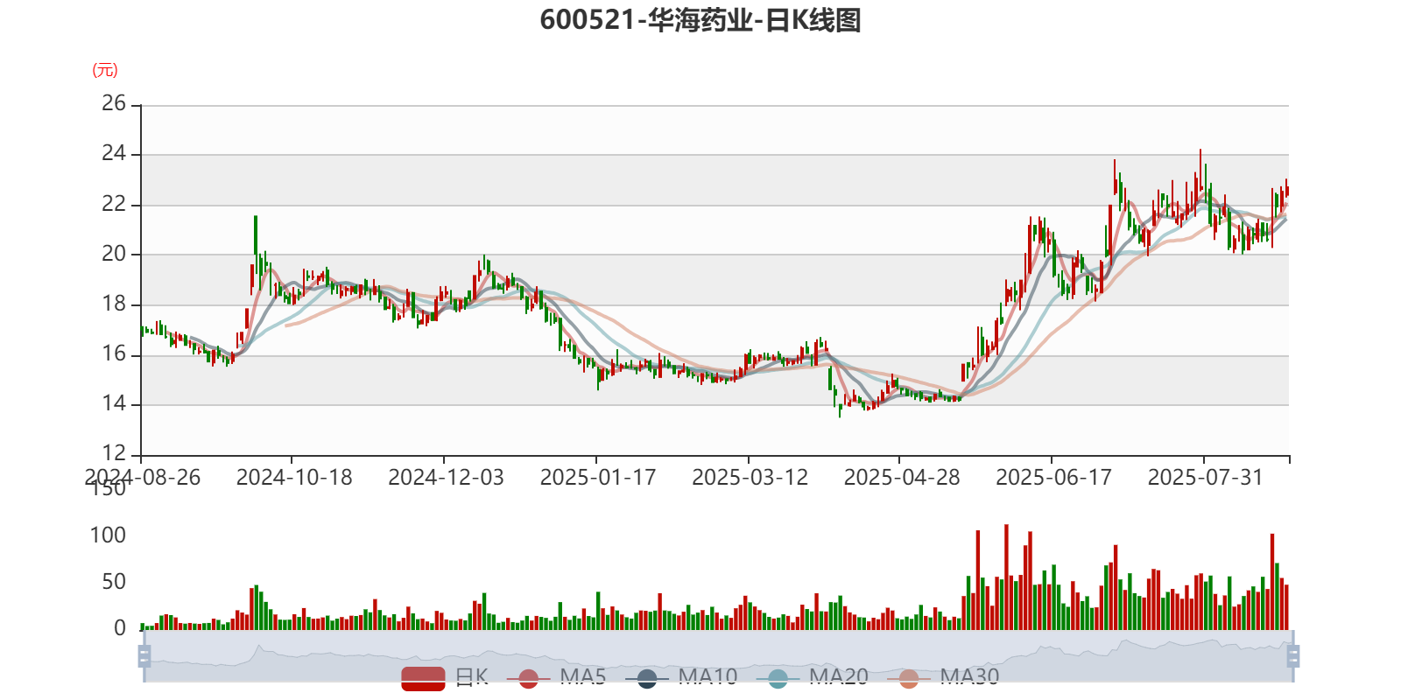Viewport: 1401px width, 700px height.
Task: Click the 2025-07-31 date axis label
Action: 1206,478
